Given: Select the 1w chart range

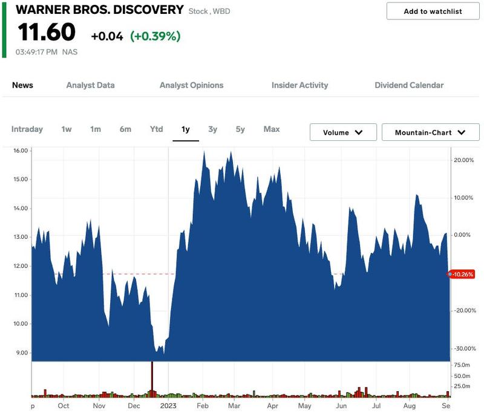Looking at the screenshot, I should 67,129.
